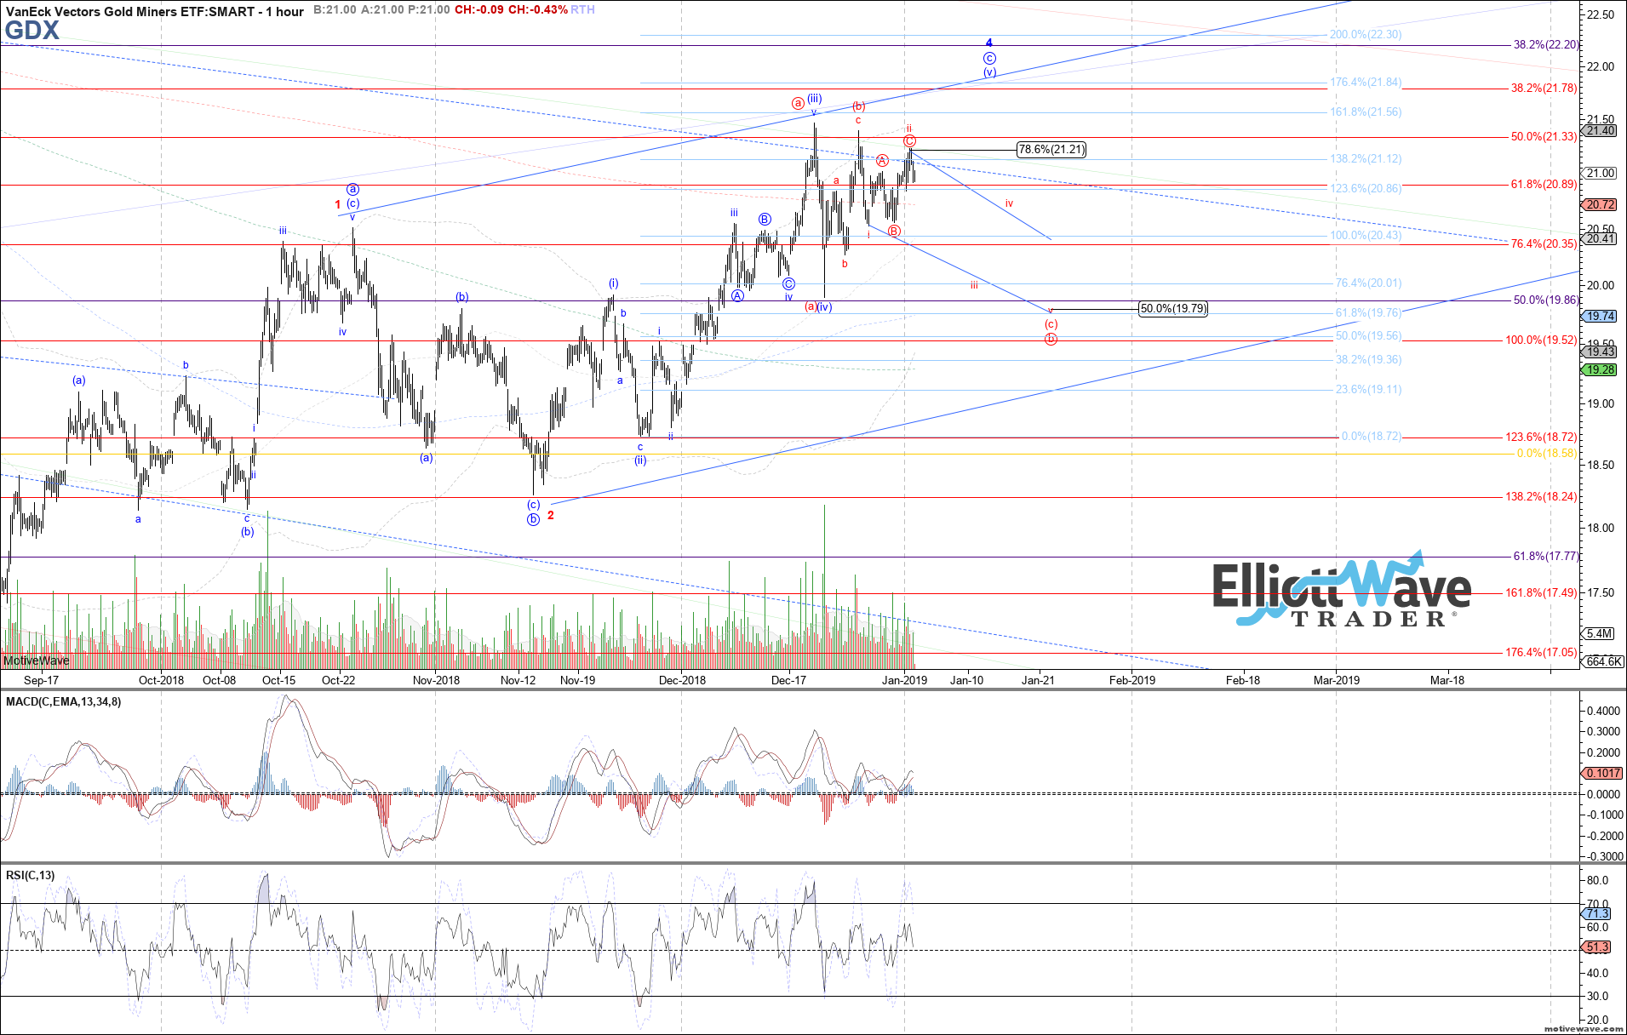Click the MotiveWave label in volume pane

coord(36,660)
